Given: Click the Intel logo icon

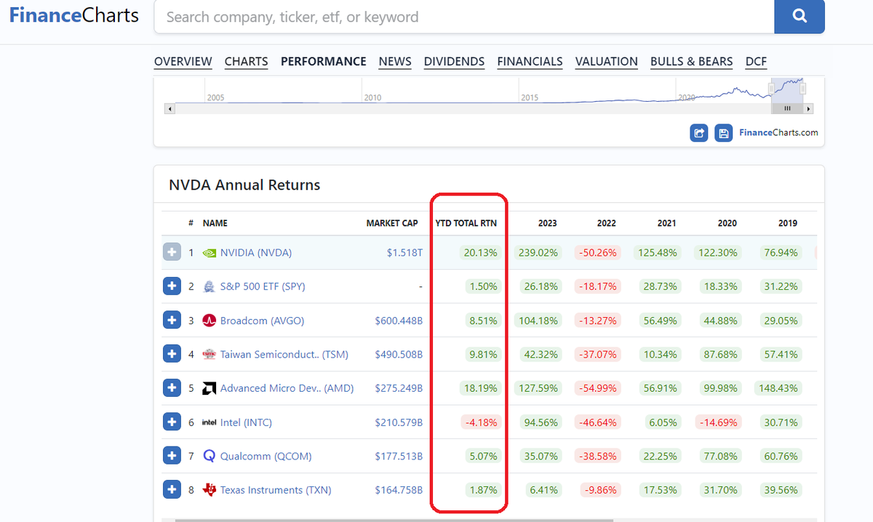Looking at the screenshot, I should (x=210, y=422).
